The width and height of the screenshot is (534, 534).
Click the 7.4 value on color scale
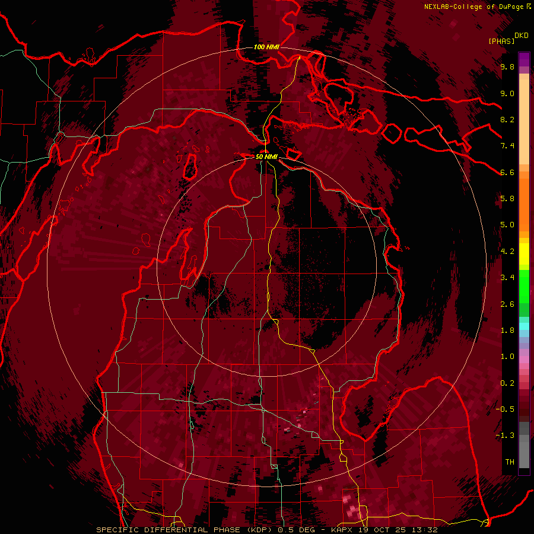(x=507, y=146)
